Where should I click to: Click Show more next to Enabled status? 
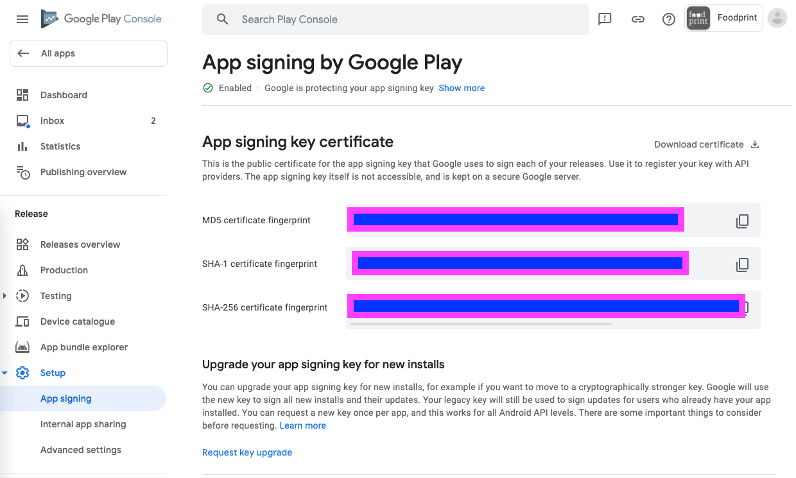(462, 88)
